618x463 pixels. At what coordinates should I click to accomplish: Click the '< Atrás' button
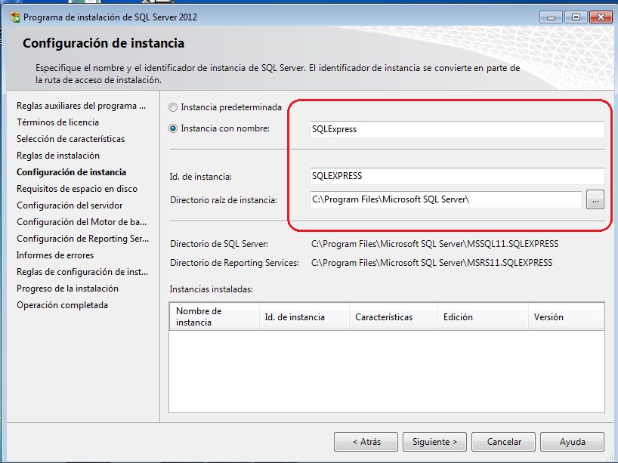tap(366, 442)
